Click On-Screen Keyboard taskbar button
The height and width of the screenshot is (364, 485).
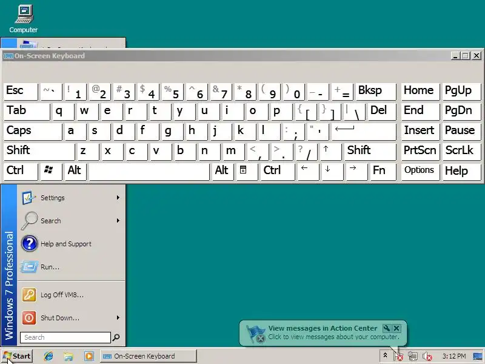149,356
